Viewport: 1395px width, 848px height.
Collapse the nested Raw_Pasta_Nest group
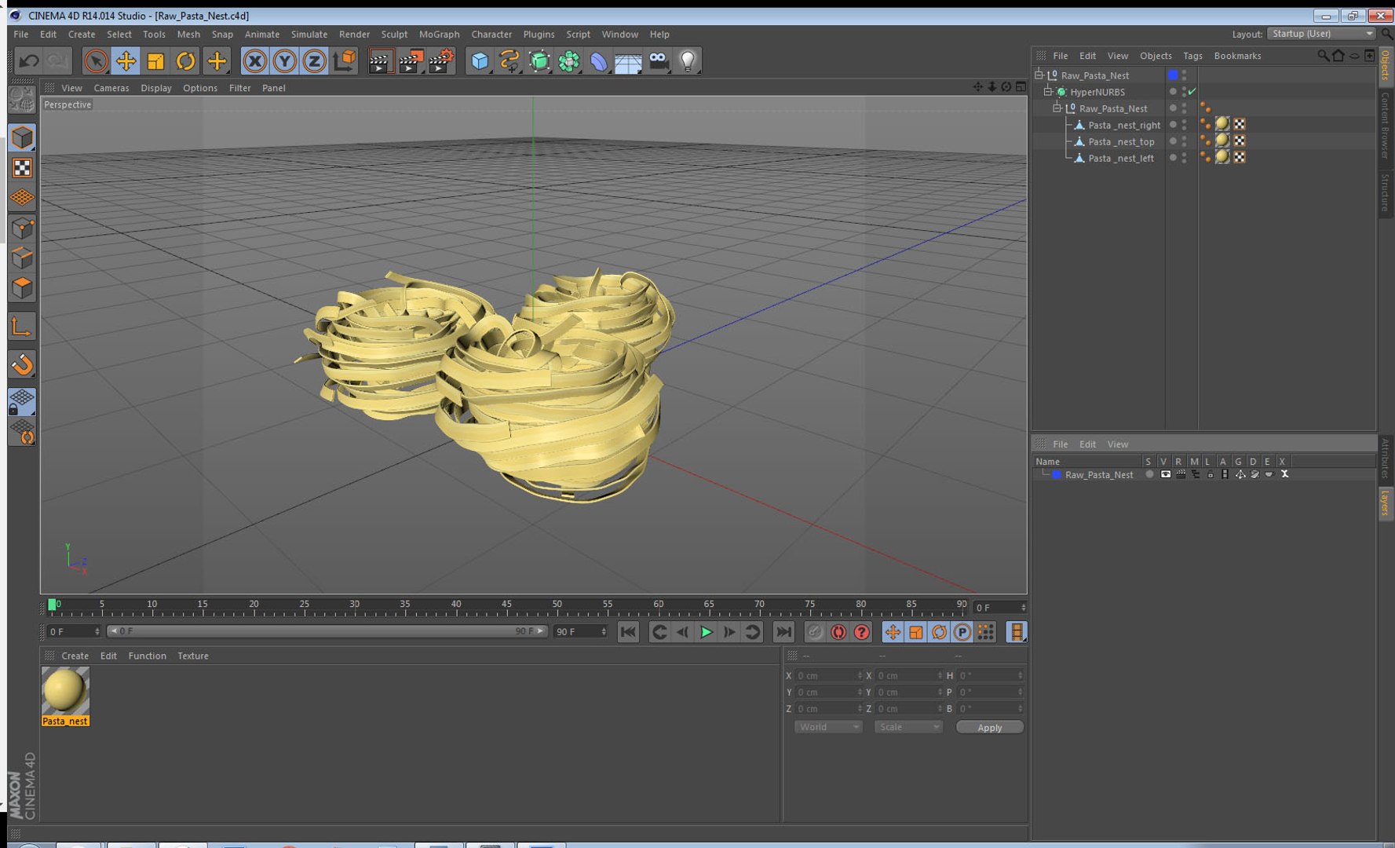(1057, 108)
